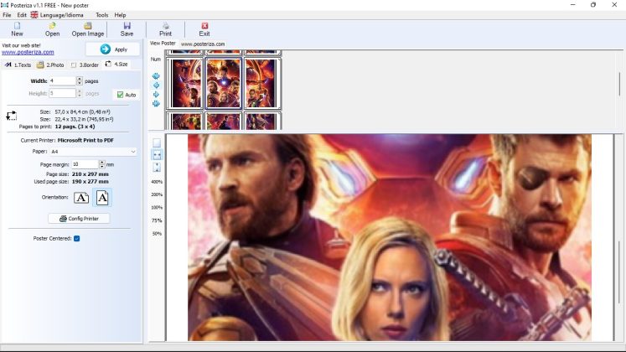
Task: Open the Paper size A4 dropdown
Action: pos(93,152)
